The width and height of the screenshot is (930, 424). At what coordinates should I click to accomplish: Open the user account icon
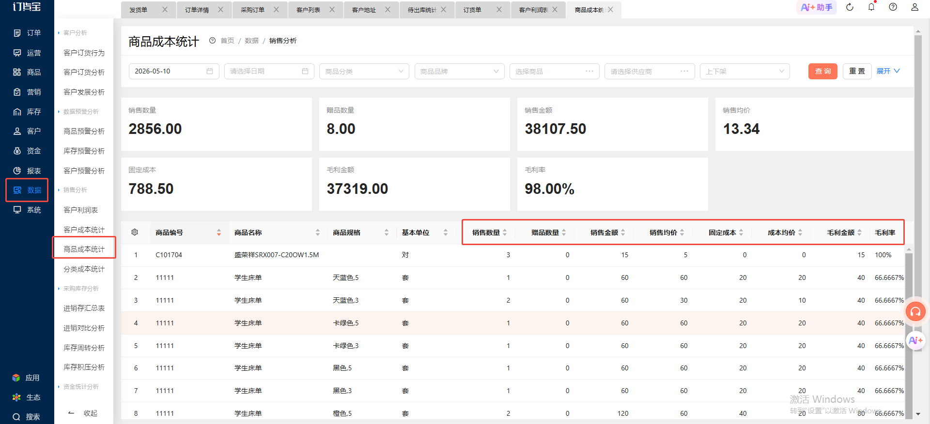pos(915,7)
